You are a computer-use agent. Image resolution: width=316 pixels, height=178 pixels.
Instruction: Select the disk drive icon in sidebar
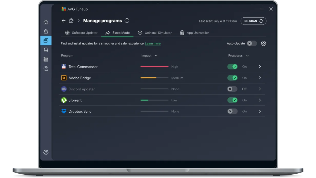coord(46,50)
